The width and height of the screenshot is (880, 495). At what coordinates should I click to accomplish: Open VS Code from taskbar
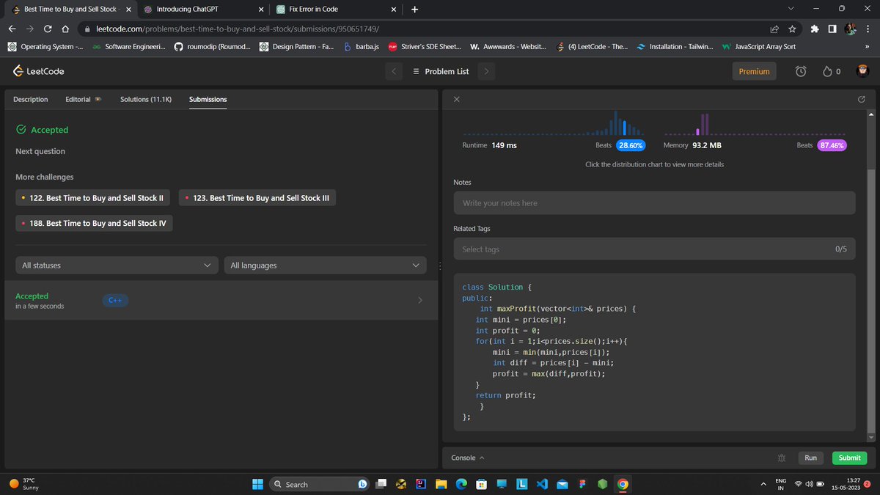pos(543,484)
